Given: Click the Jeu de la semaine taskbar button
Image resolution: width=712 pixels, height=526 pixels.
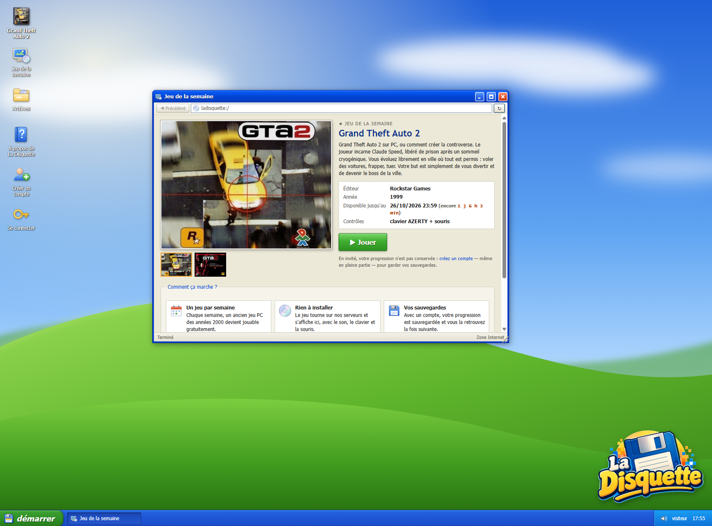Looking at the screenshot, I should tap(104, 519).
